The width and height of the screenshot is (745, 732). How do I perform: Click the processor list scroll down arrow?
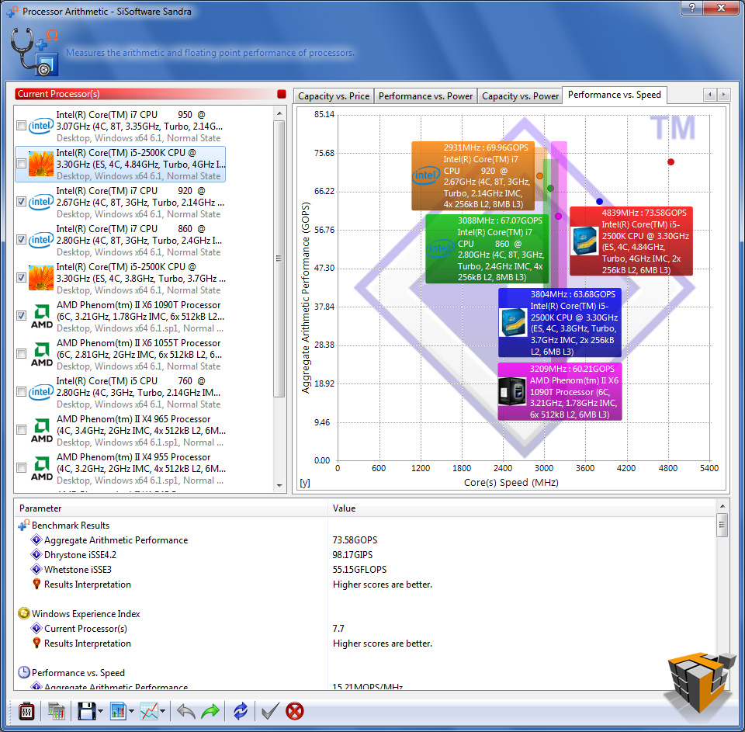tap(279, 486)
